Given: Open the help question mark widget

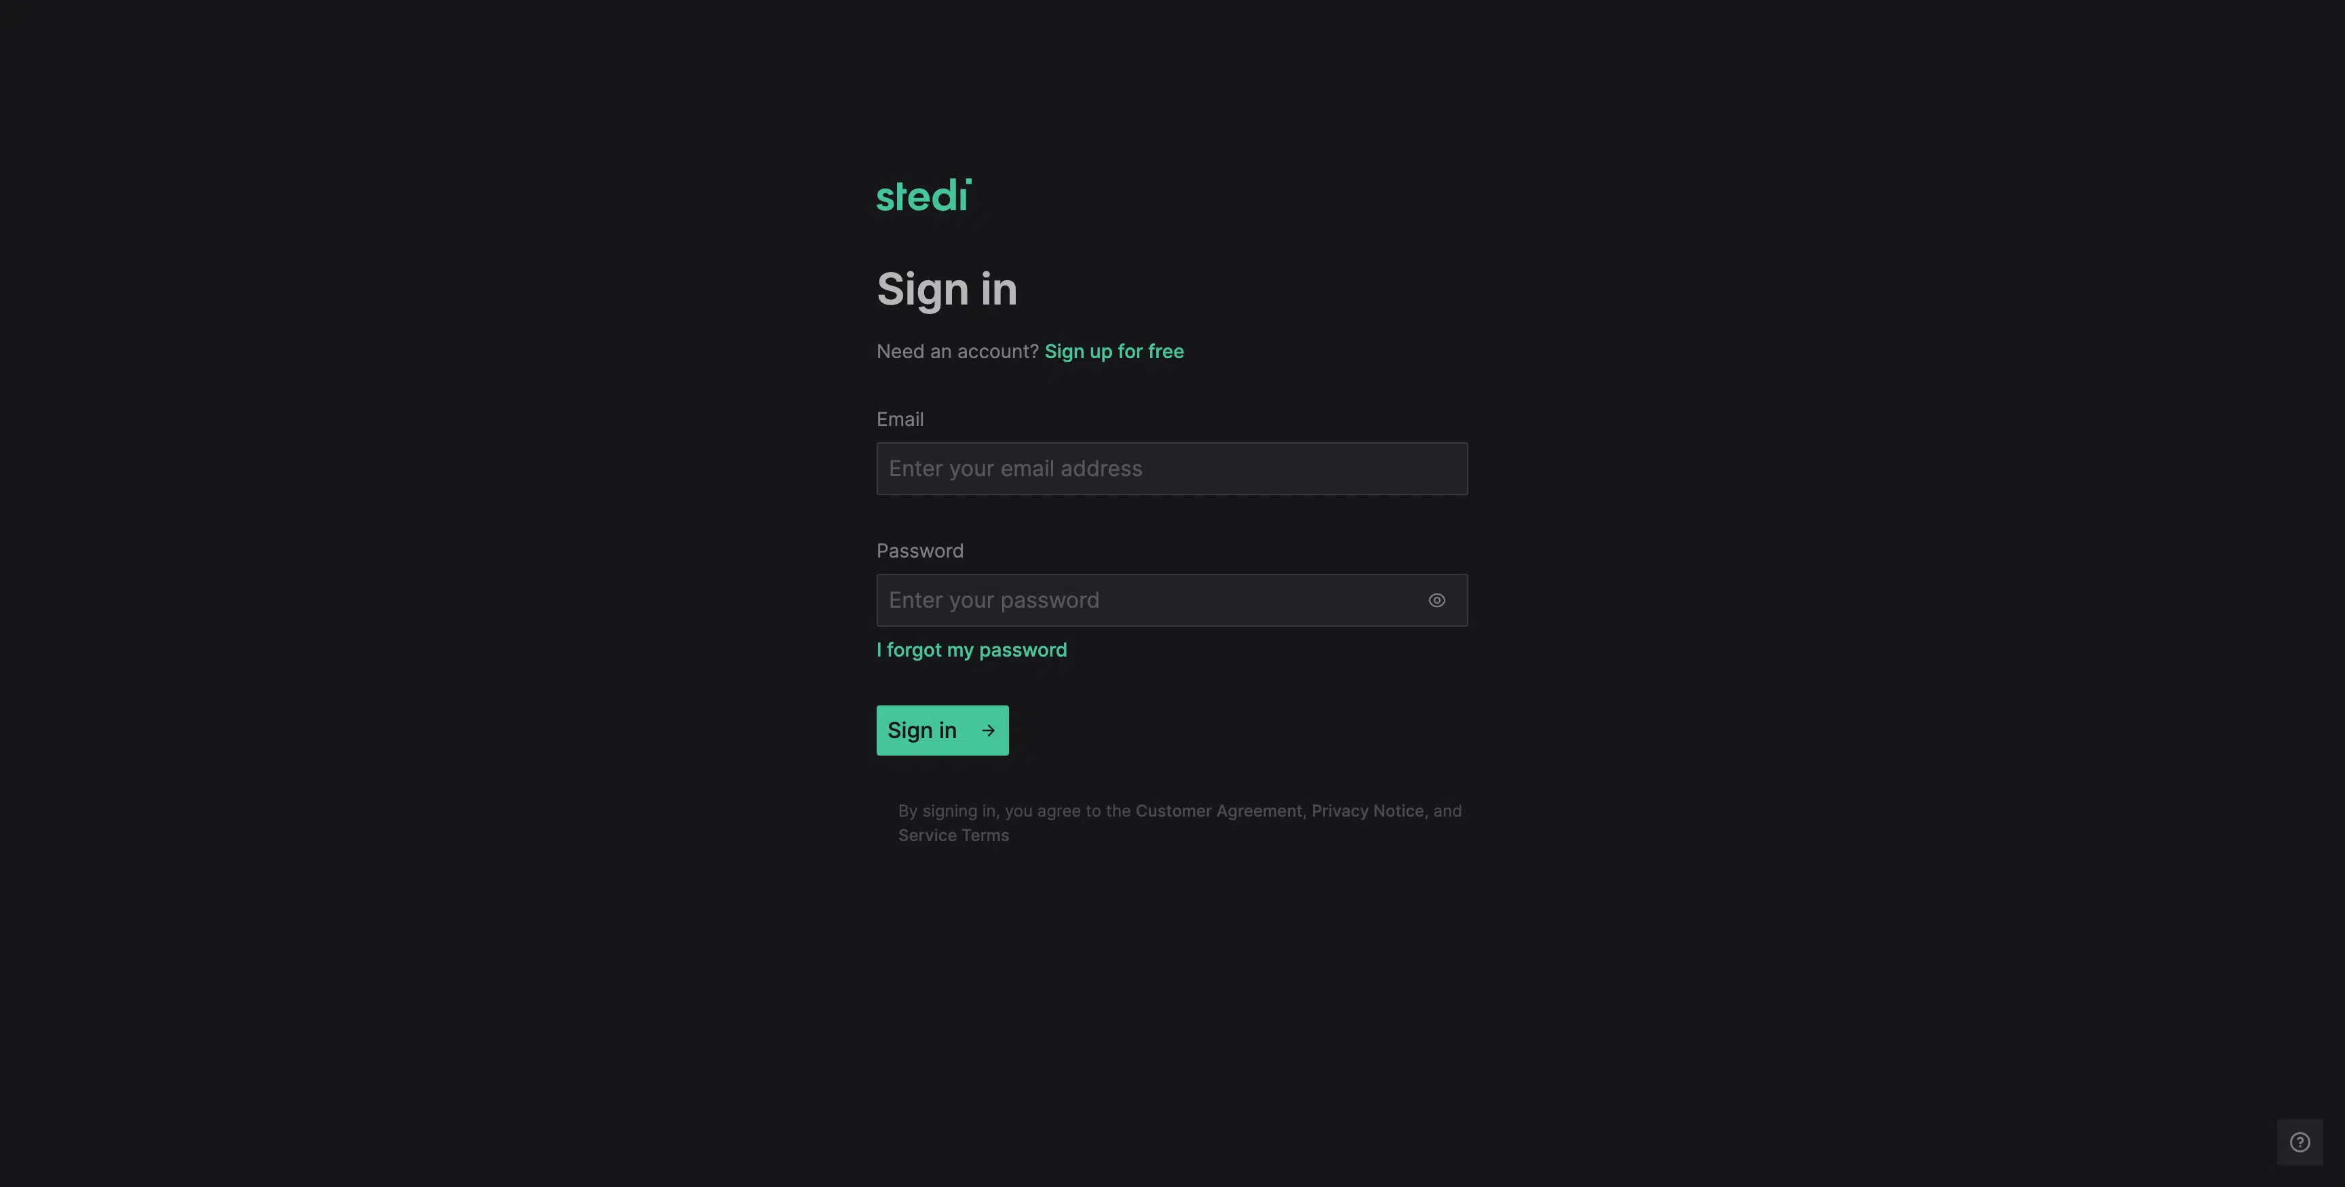Looking at the screenshot, I should click(x=2300, y=1142).
